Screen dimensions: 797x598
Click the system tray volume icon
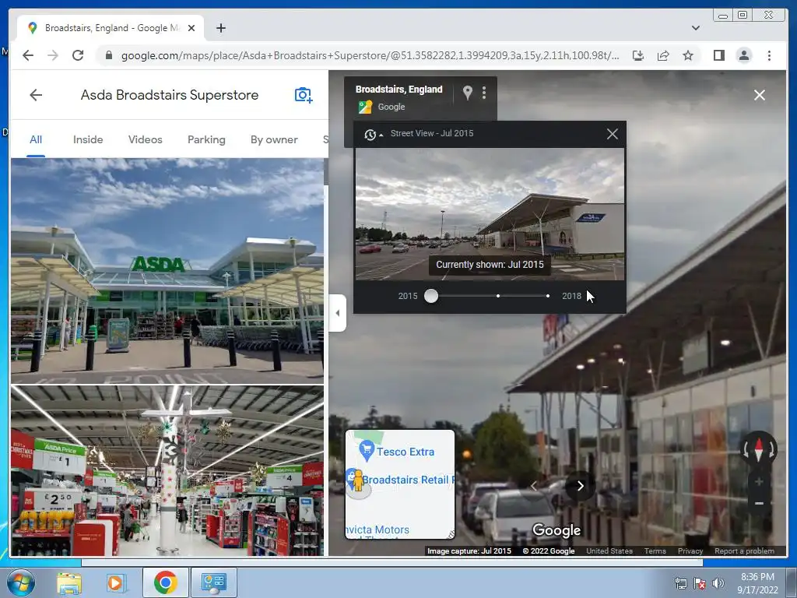click(x=718, y=584)
